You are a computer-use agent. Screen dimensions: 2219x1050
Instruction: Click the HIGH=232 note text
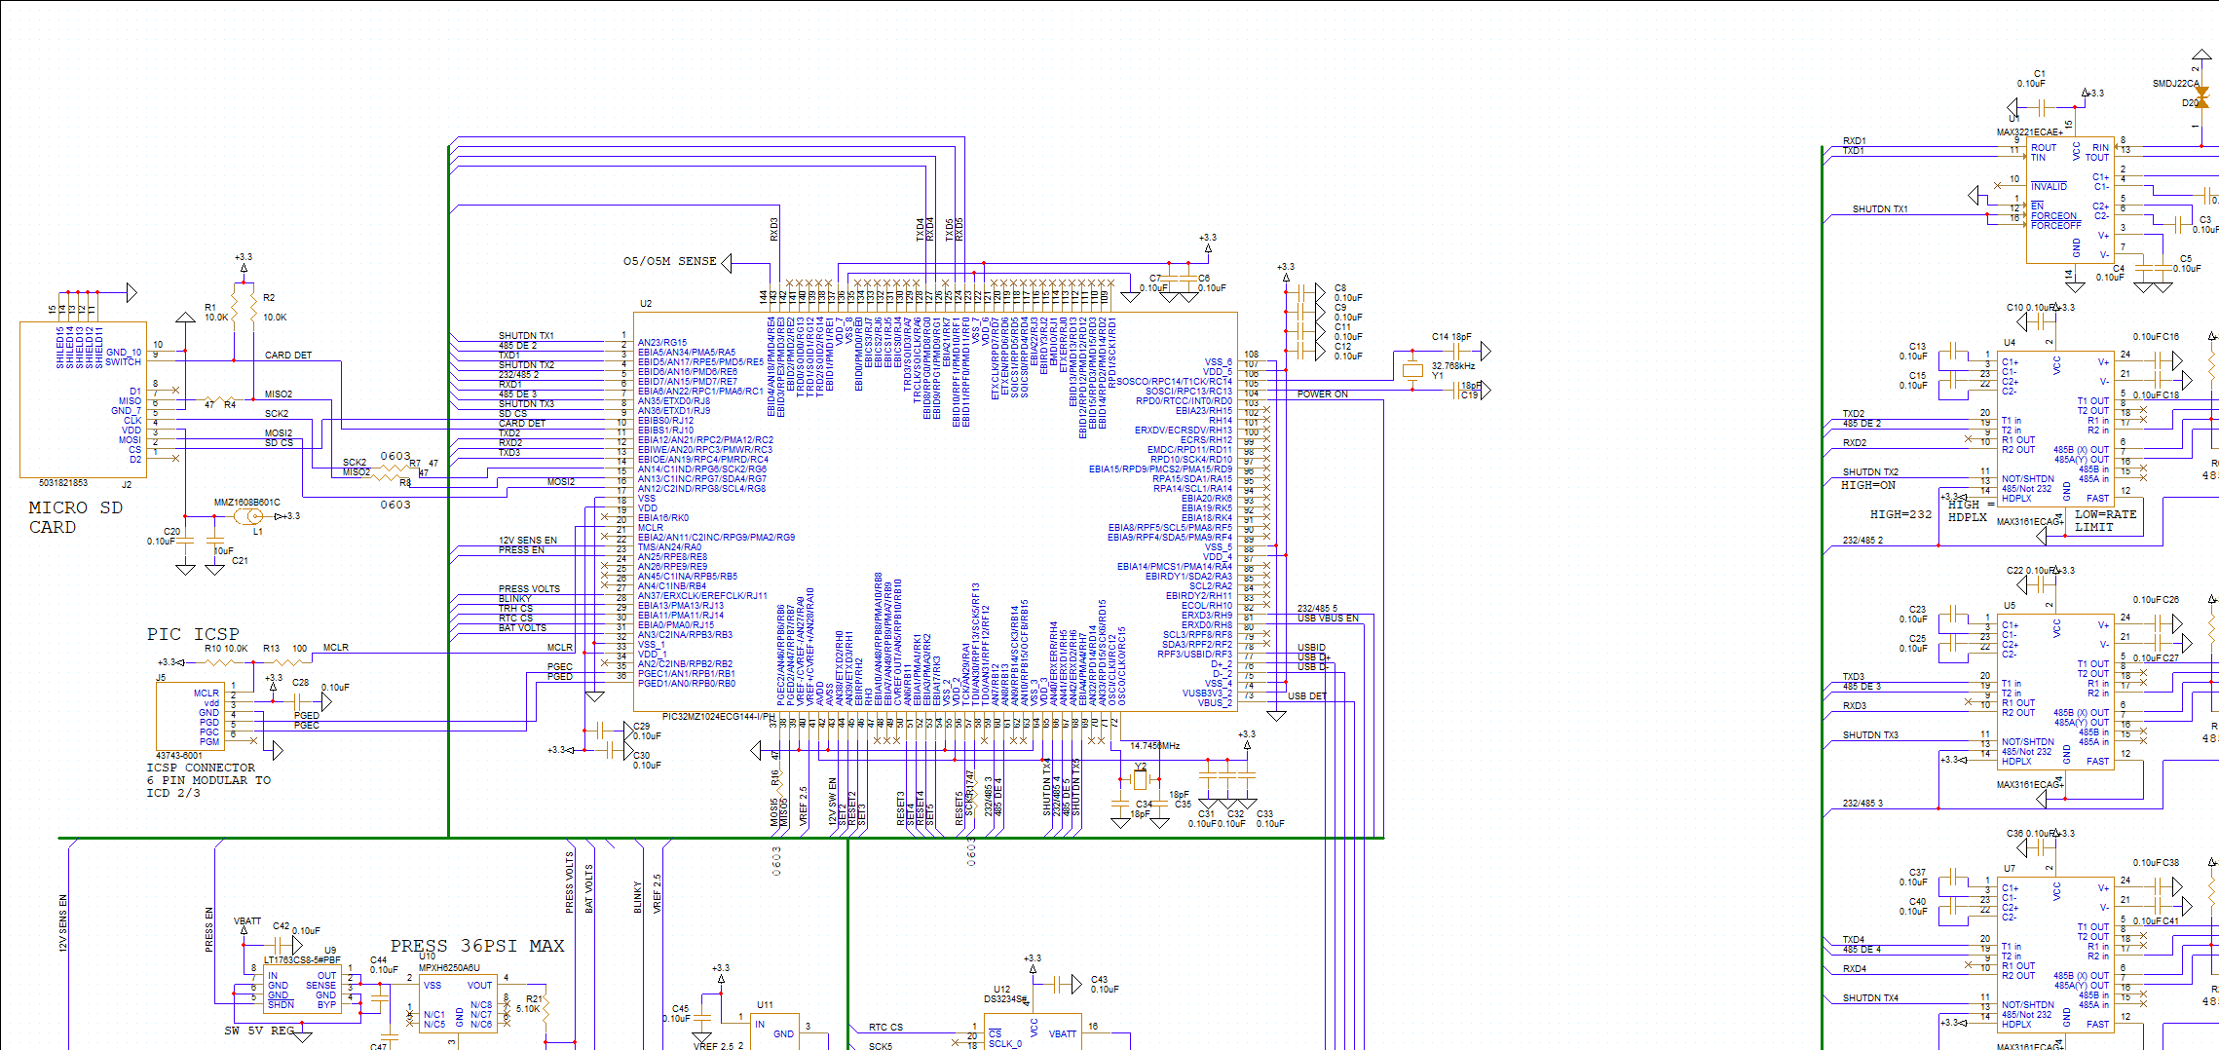click(1900, 514)
